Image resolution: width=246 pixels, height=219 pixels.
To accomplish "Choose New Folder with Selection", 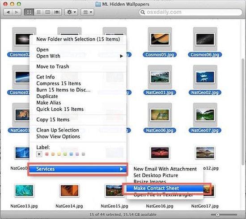I will [x=78, y=39].
